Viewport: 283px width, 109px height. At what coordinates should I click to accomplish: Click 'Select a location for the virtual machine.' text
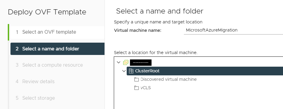click(x=156, y=53)
